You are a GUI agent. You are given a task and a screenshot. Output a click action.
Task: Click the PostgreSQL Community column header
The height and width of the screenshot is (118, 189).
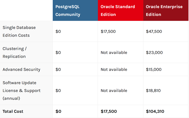[x=68, y=10]
